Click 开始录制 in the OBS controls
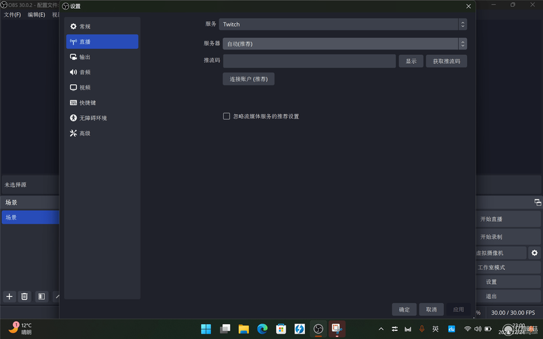 508,237
